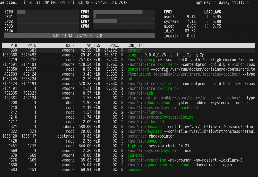Screen dimensions: 258x177
Task: Select the libvirtd process
Action: click(x=128, y=122)
